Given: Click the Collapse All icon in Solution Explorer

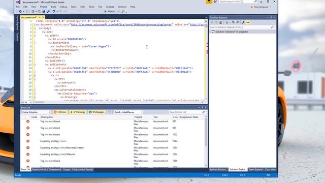Looking at the screenshot, I should [x=238, y=22].
